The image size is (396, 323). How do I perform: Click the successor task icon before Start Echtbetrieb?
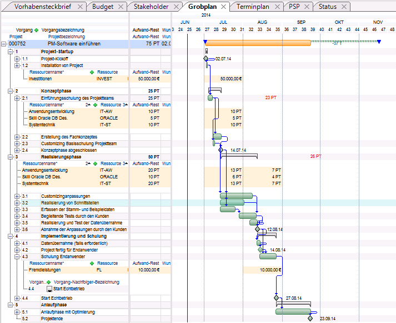(49, 289)
